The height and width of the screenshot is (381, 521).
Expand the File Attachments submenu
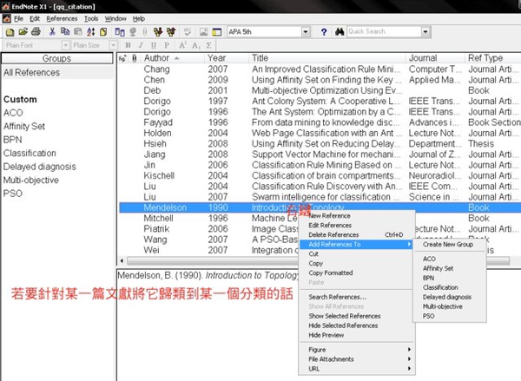point(357,359)
